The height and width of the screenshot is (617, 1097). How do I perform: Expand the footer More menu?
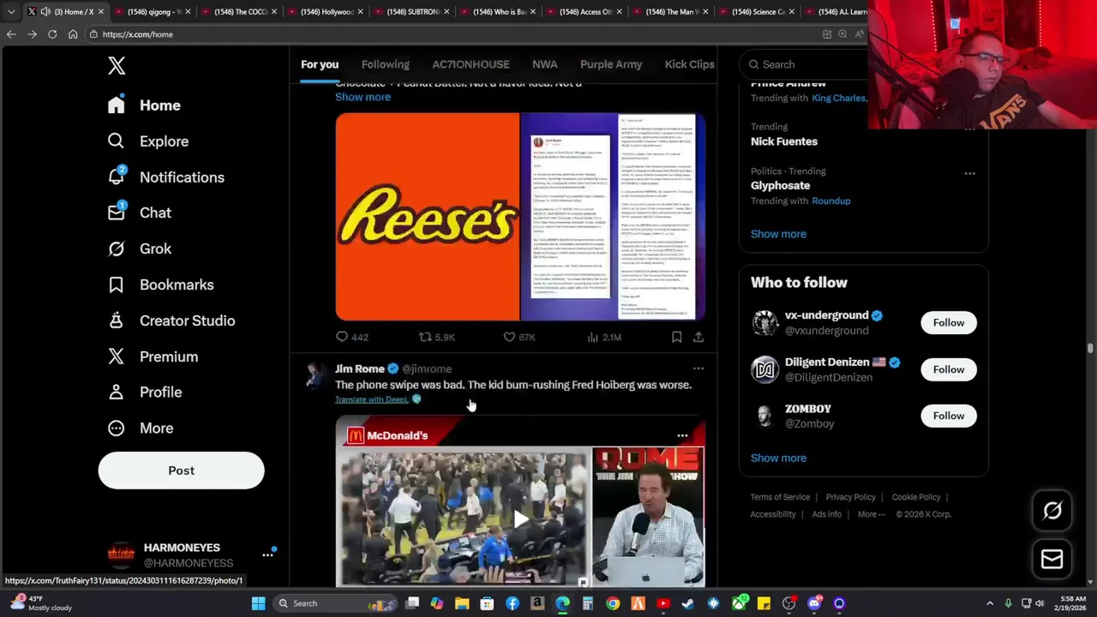872,514
